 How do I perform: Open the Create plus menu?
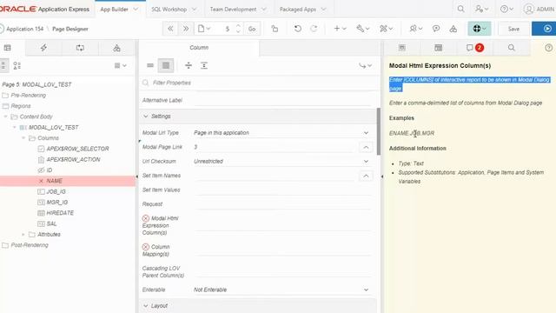[x=340, y=29]
